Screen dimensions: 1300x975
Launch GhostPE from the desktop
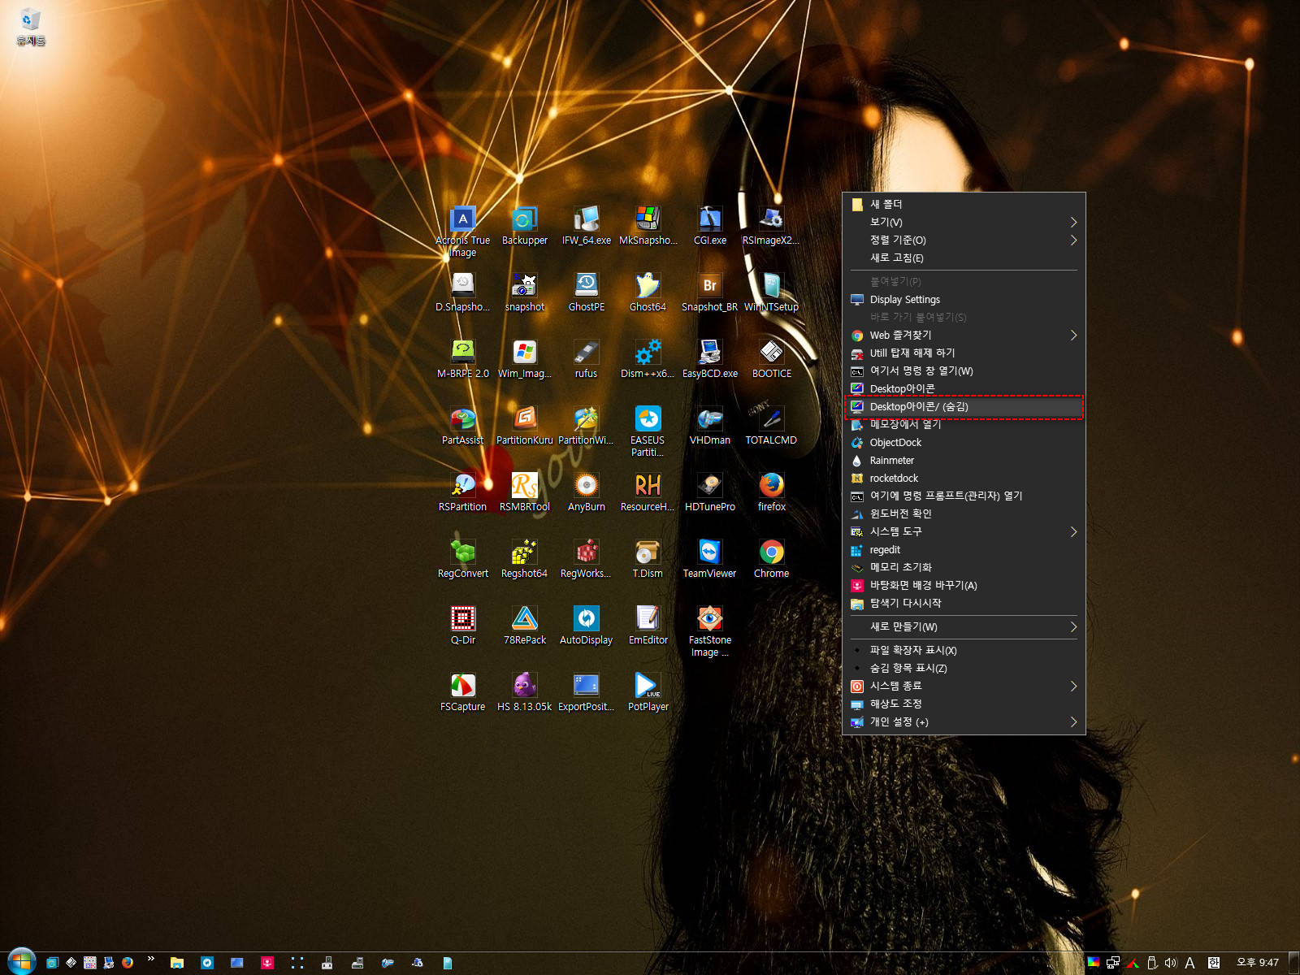(x=587, y=292)
